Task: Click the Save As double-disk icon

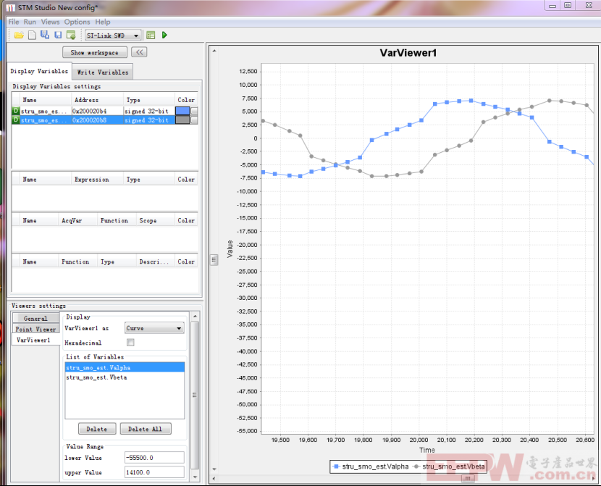Action: (45, 35)
